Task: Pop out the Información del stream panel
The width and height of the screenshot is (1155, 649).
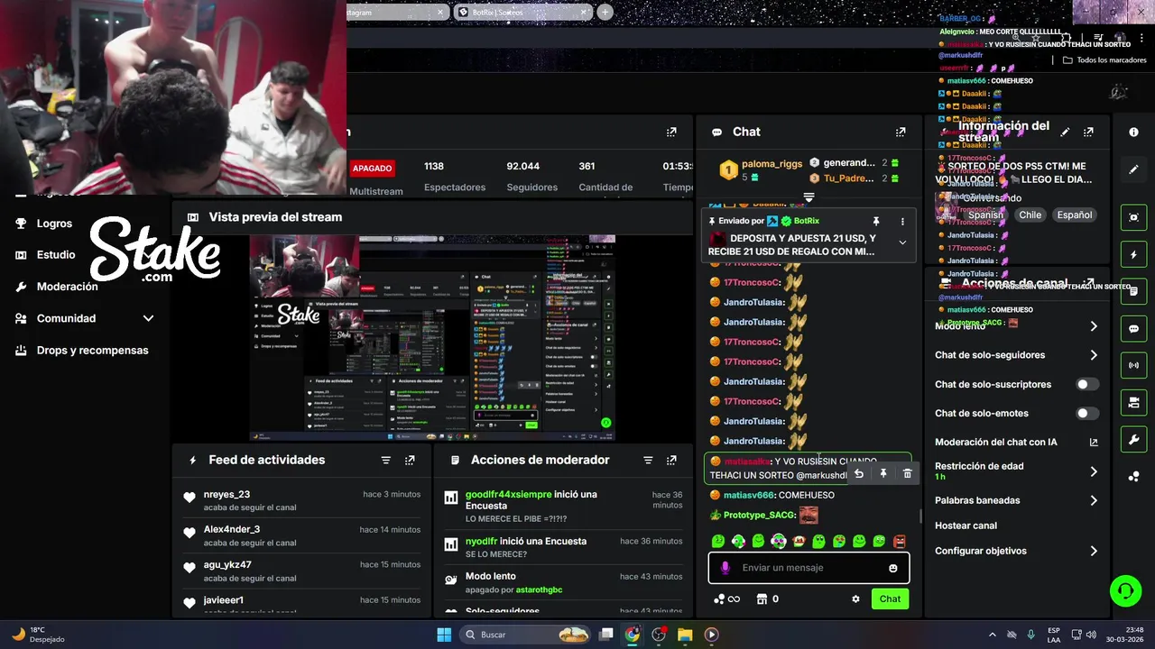Action: point(1088,132)
